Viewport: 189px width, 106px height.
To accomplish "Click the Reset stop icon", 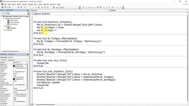I will point(36,7).
